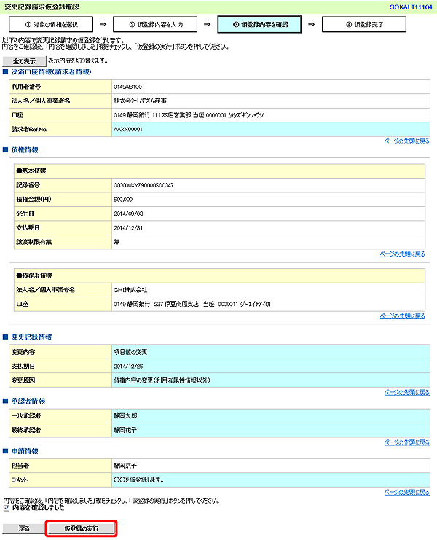Viewport: 437px width, 540px height.
Task: Click the 承認者情報 section heading
Action: (28, 401)
